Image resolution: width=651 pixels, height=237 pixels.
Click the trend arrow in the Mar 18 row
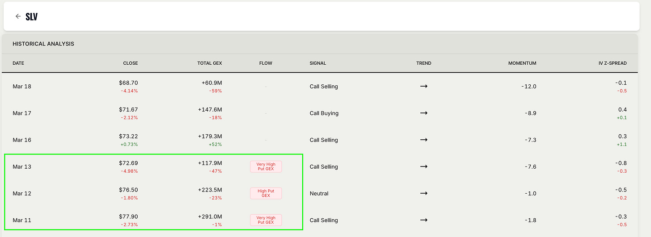click(424, 86)
